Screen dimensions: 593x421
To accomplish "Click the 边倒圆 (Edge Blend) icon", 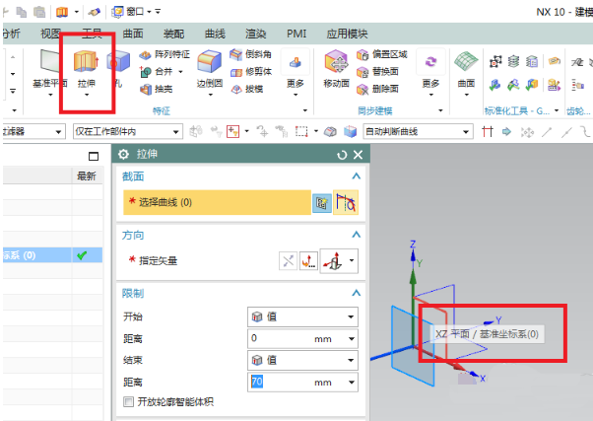I will [208, 65].
